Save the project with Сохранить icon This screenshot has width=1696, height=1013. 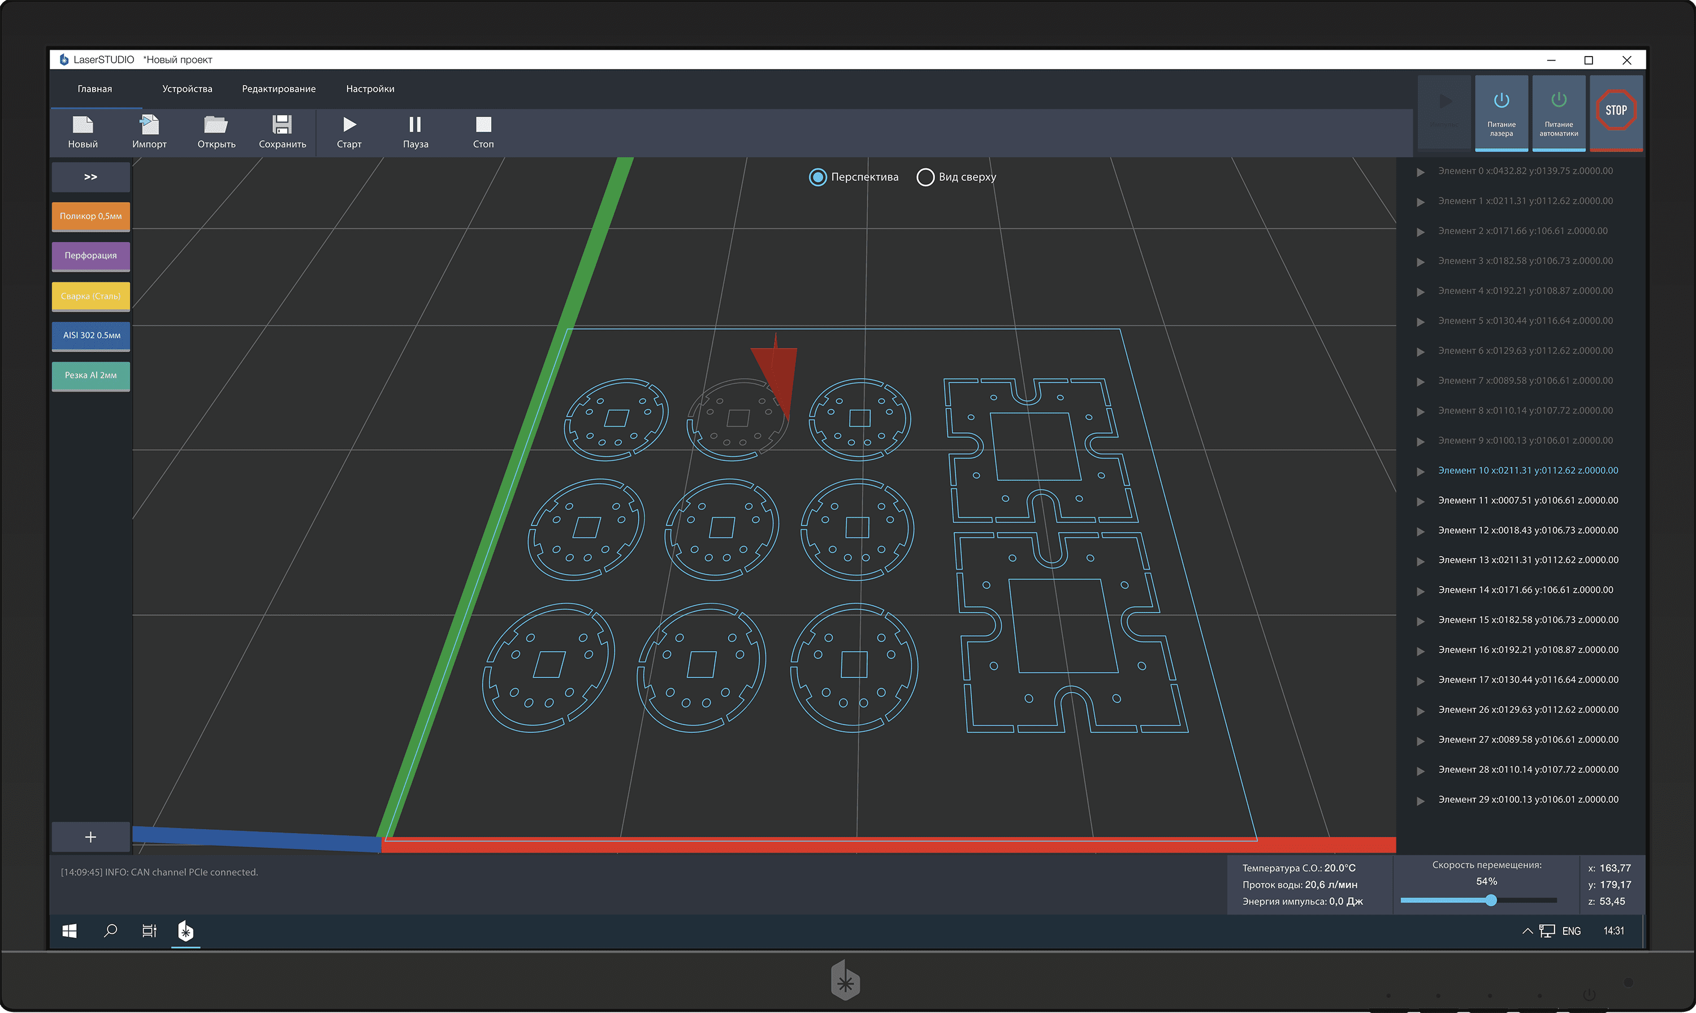(282, 124)
